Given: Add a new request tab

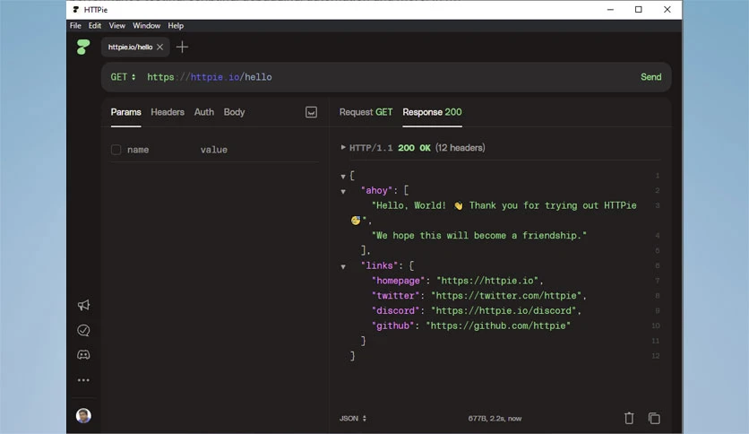Looking at the screenshot, I should coord(182,47).
